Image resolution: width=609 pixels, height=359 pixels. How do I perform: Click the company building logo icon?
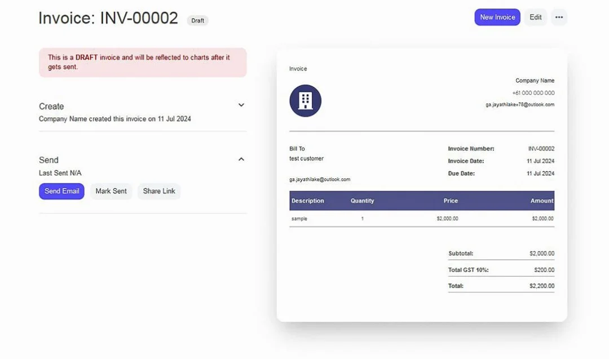coord(305,101)
